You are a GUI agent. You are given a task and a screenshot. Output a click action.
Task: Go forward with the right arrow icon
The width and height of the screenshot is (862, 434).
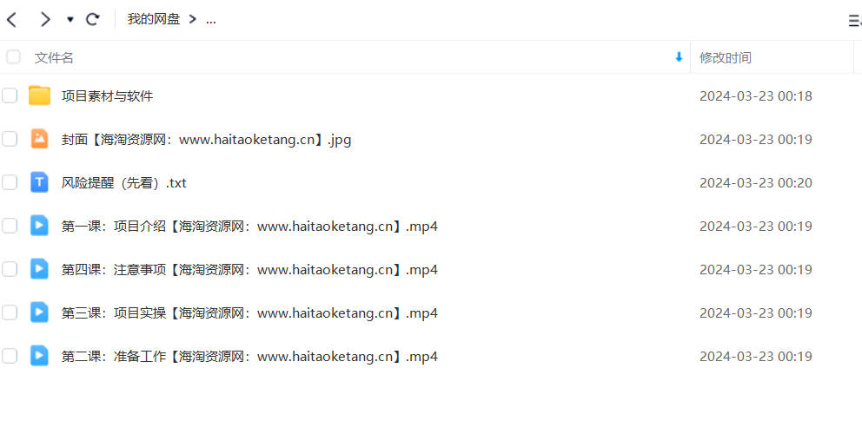tap(45, 20)
